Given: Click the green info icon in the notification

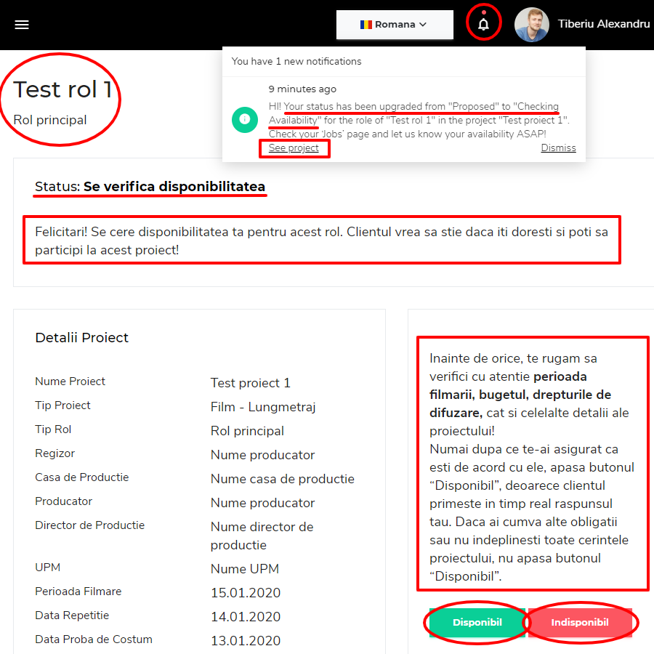Looking at the screenshot, I should tap(245, 120).
